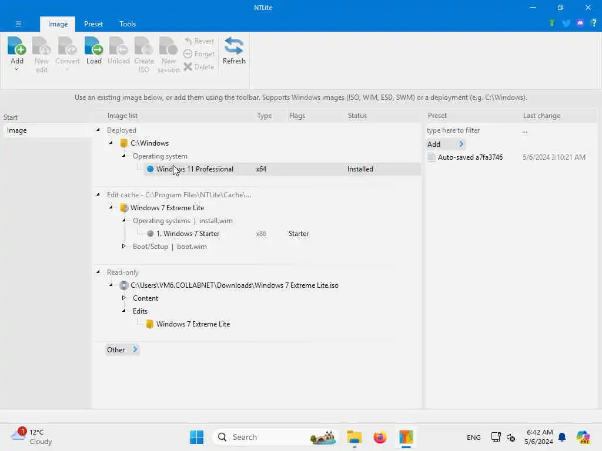Click the Installed status cell
The width and height of the screenshot is (602, 451).
click(x=360, y=169)
